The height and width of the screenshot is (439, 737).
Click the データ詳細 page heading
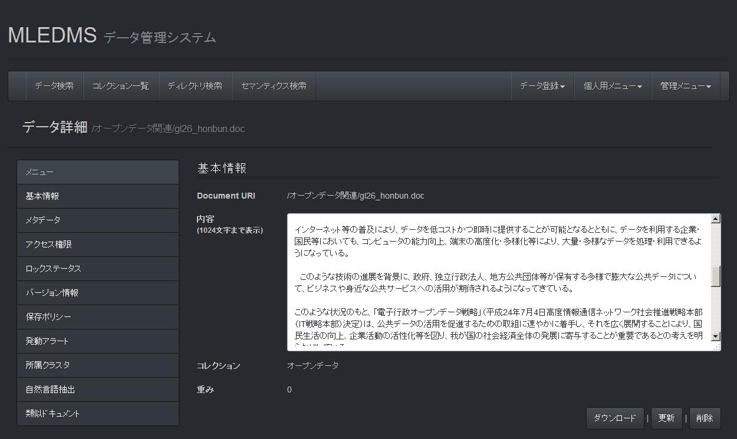[x=55, y=127]
